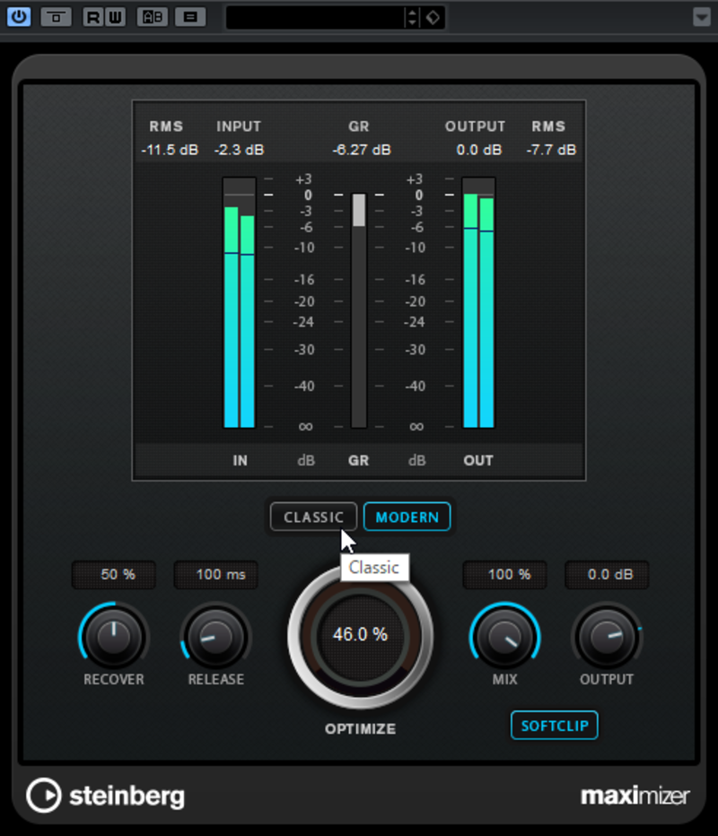Screen dimensions: 718x836
Task: Click the RELEASE knob
Action: 216,636
